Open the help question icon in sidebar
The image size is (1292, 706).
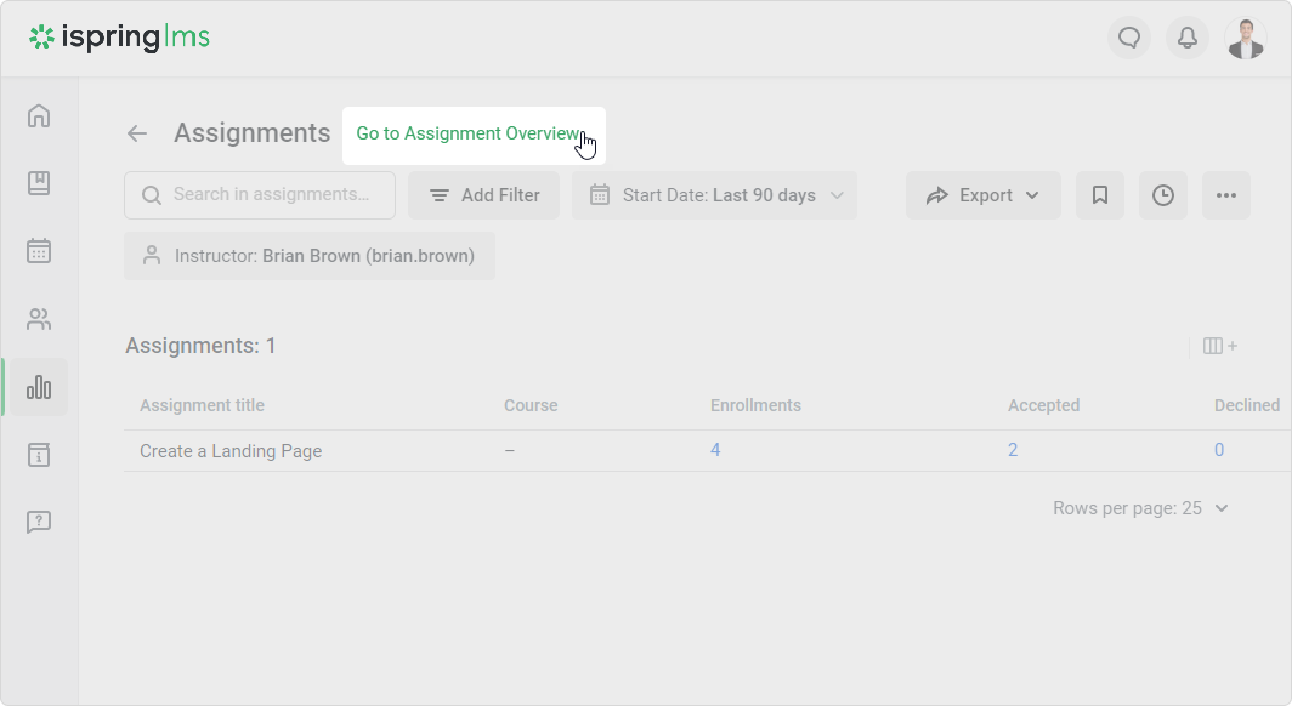[x=39, y=522]
